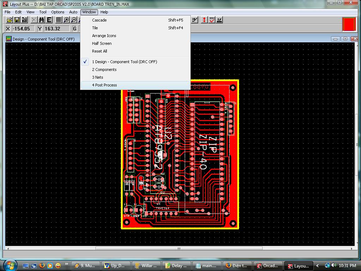The height and width of the screenshot is (271, 361).
Task: Open the Options menu
Action: click(57, 12)
